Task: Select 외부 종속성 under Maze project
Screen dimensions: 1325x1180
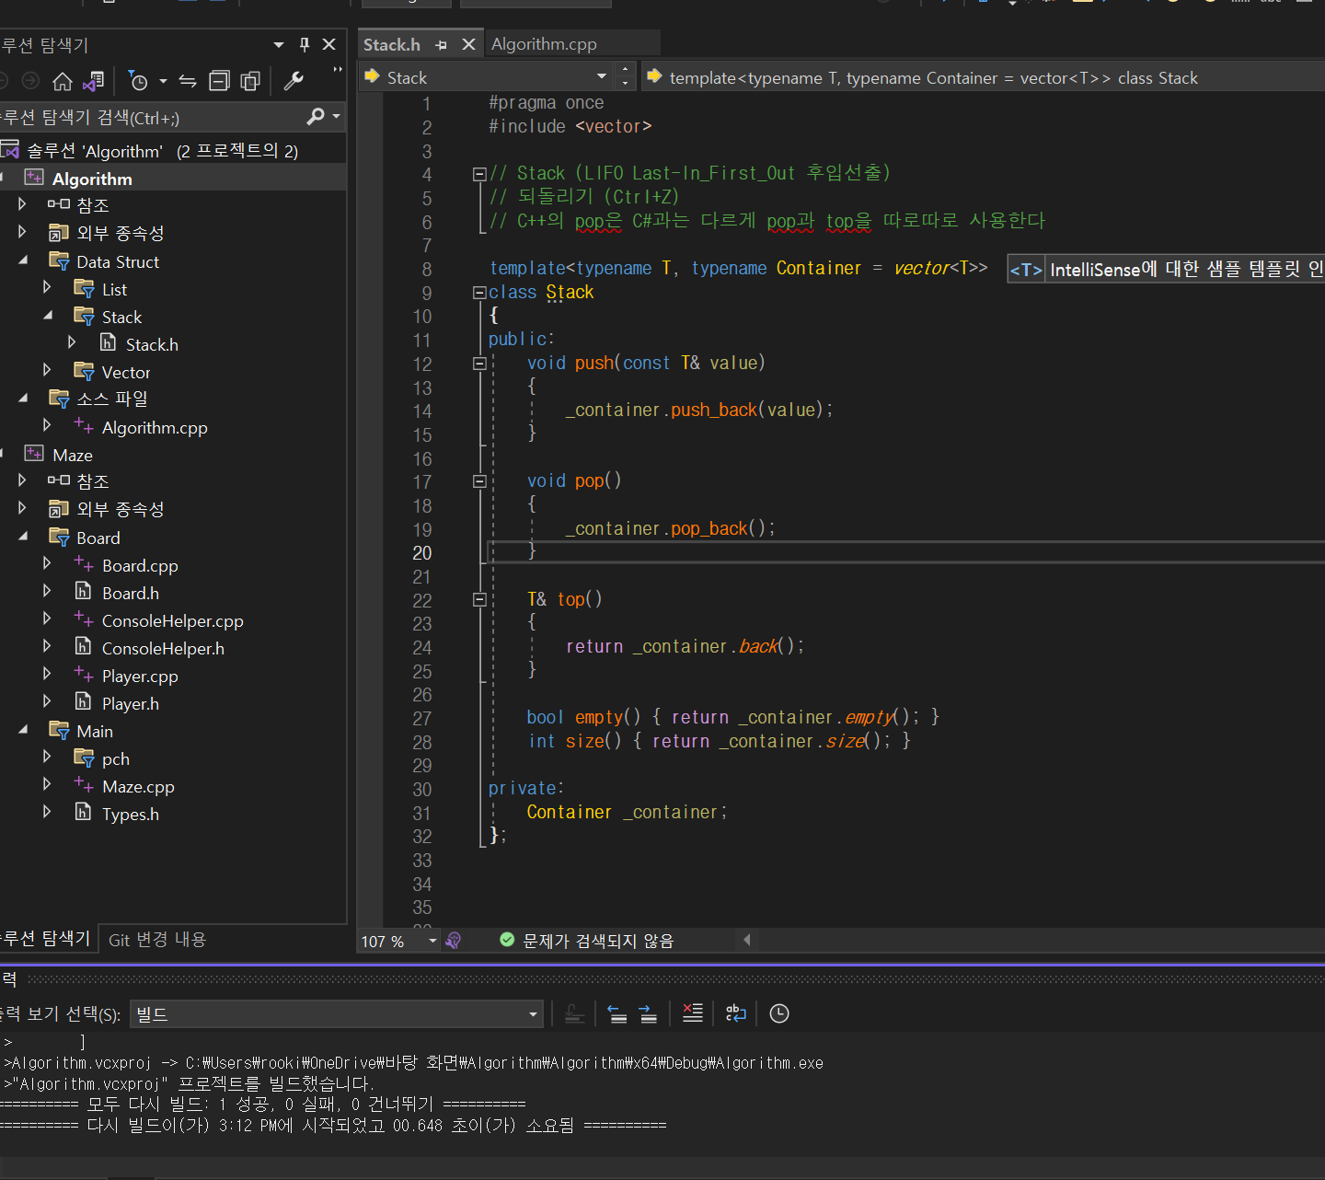Action: tap(120, 509)
